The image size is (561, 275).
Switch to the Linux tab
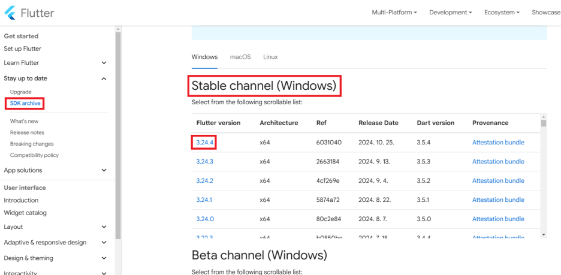click(270, 57)
